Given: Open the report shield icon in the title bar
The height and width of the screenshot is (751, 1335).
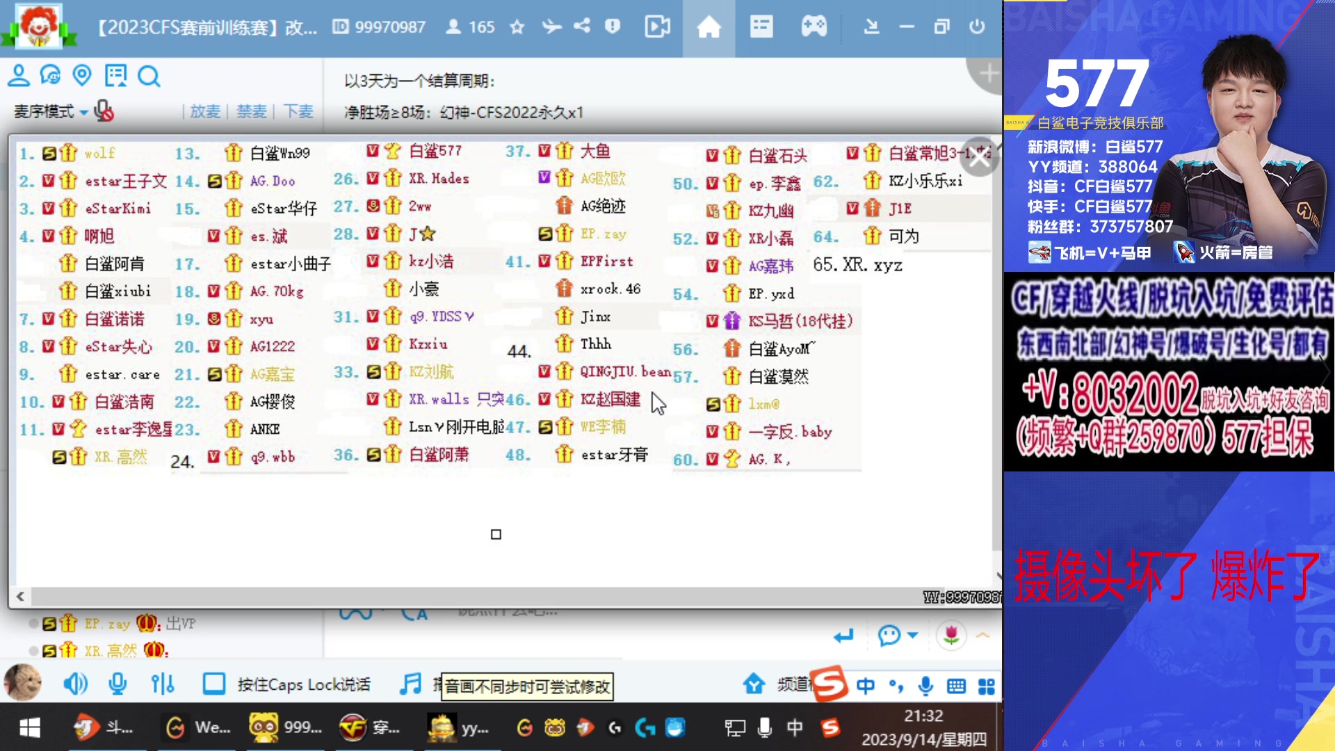Looking at the screenshot, I should coord(613,26).
